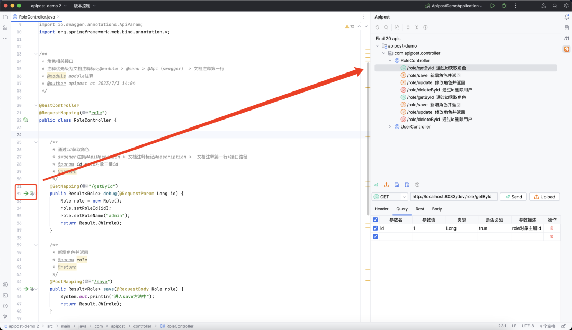Collapse the com.apipost.controller package node

pos(384,53)
